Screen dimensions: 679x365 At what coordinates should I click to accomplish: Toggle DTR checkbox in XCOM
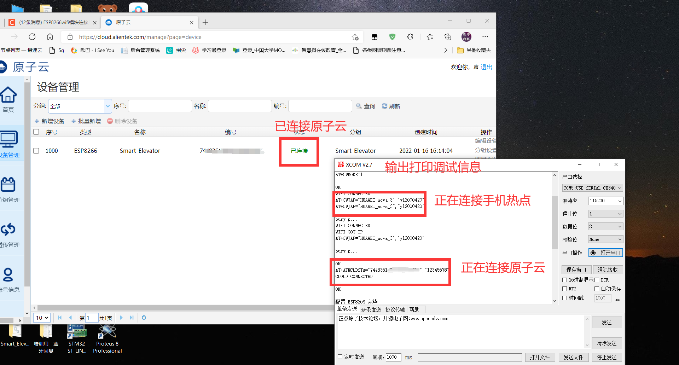tap(597, 280)
